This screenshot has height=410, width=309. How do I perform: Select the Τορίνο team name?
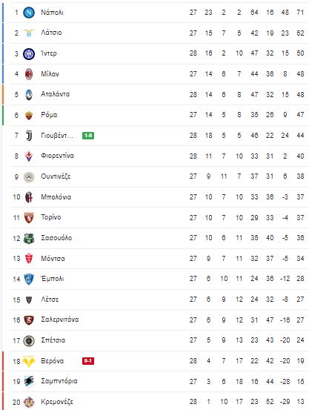click(51, 217)
